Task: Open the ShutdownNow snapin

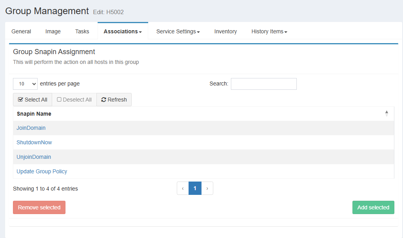Action: tap(34, 142)
